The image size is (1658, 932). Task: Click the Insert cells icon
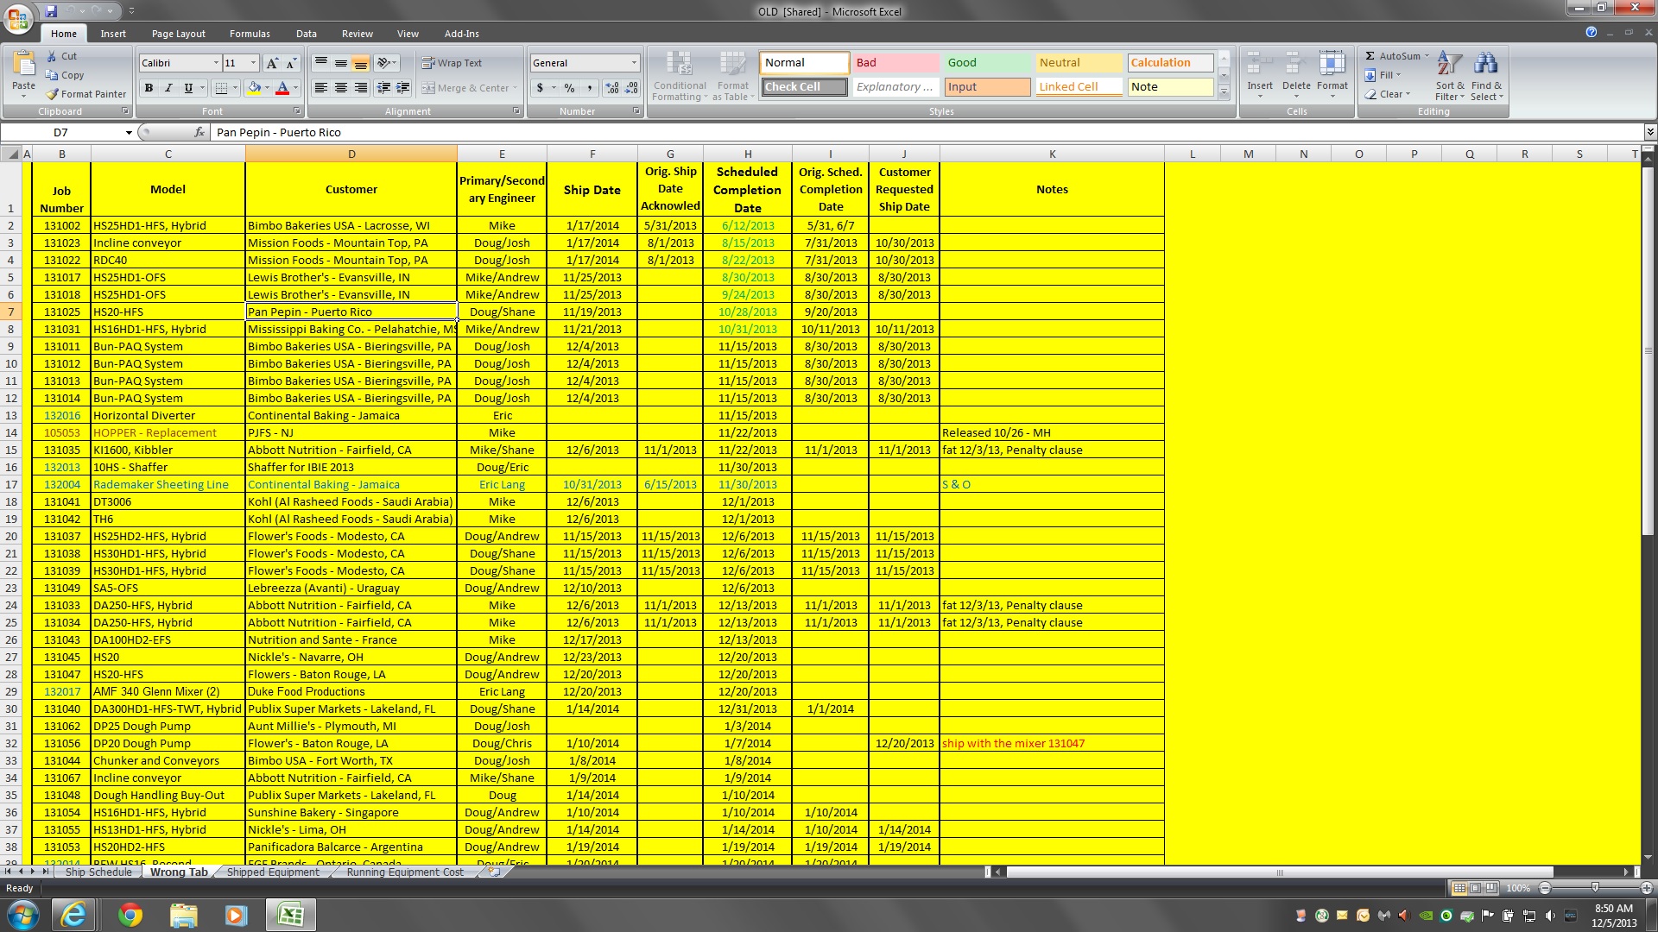[1260, 65]
